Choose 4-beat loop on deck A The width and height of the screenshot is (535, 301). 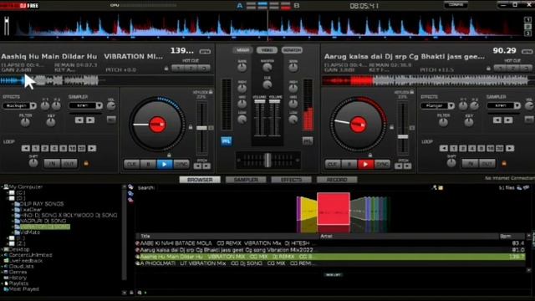point(53,149)
